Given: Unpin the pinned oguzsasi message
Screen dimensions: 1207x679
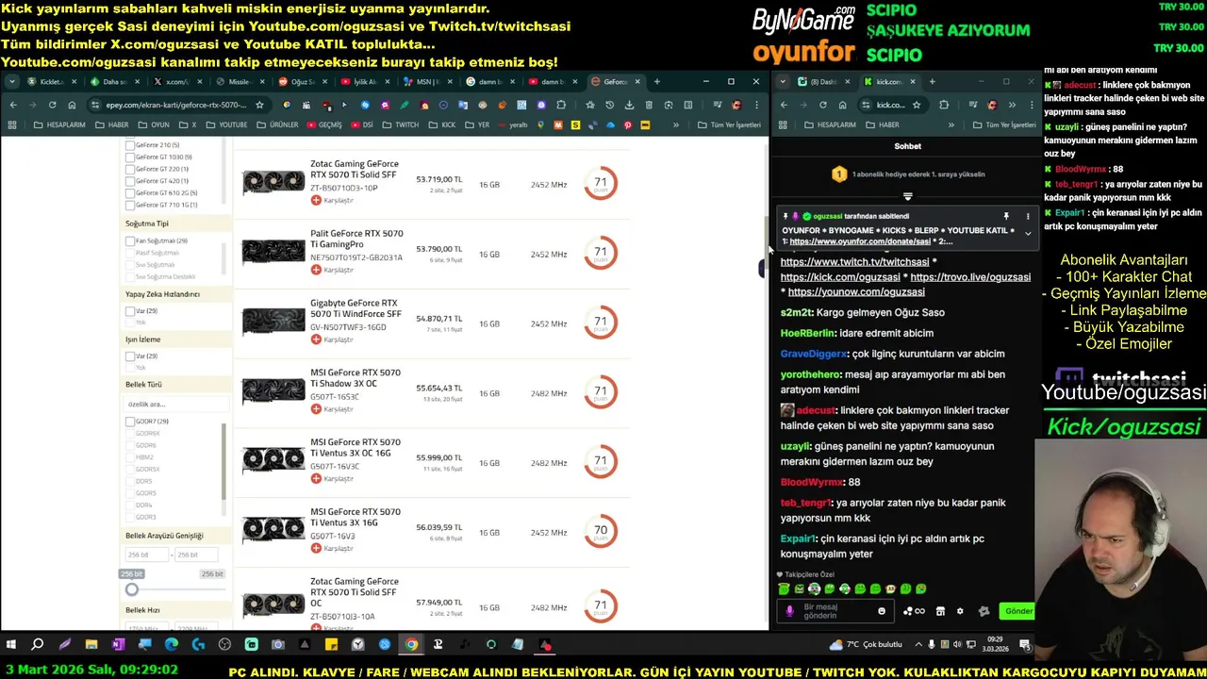Looking at the screenshot, I should coord(1006,216).
